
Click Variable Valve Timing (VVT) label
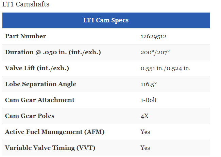tap(50, 148)
